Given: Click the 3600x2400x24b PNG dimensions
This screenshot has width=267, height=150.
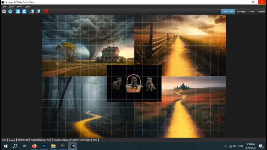Looking at the screenshot, I should [41, 140].
